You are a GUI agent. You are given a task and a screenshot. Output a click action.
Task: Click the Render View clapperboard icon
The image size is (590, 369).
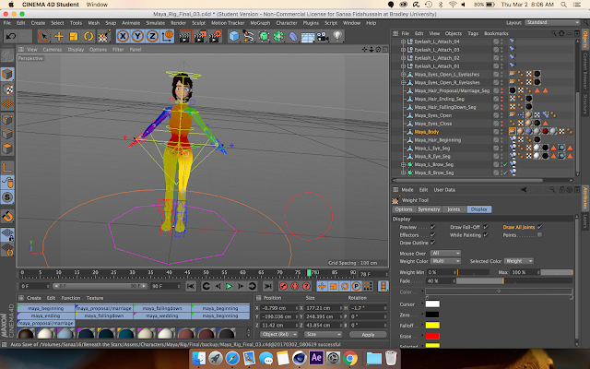[x=183, y=36]
